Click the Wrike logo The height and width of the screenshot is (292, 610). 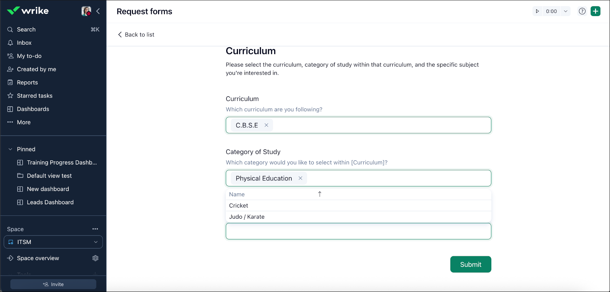(28, 11)
